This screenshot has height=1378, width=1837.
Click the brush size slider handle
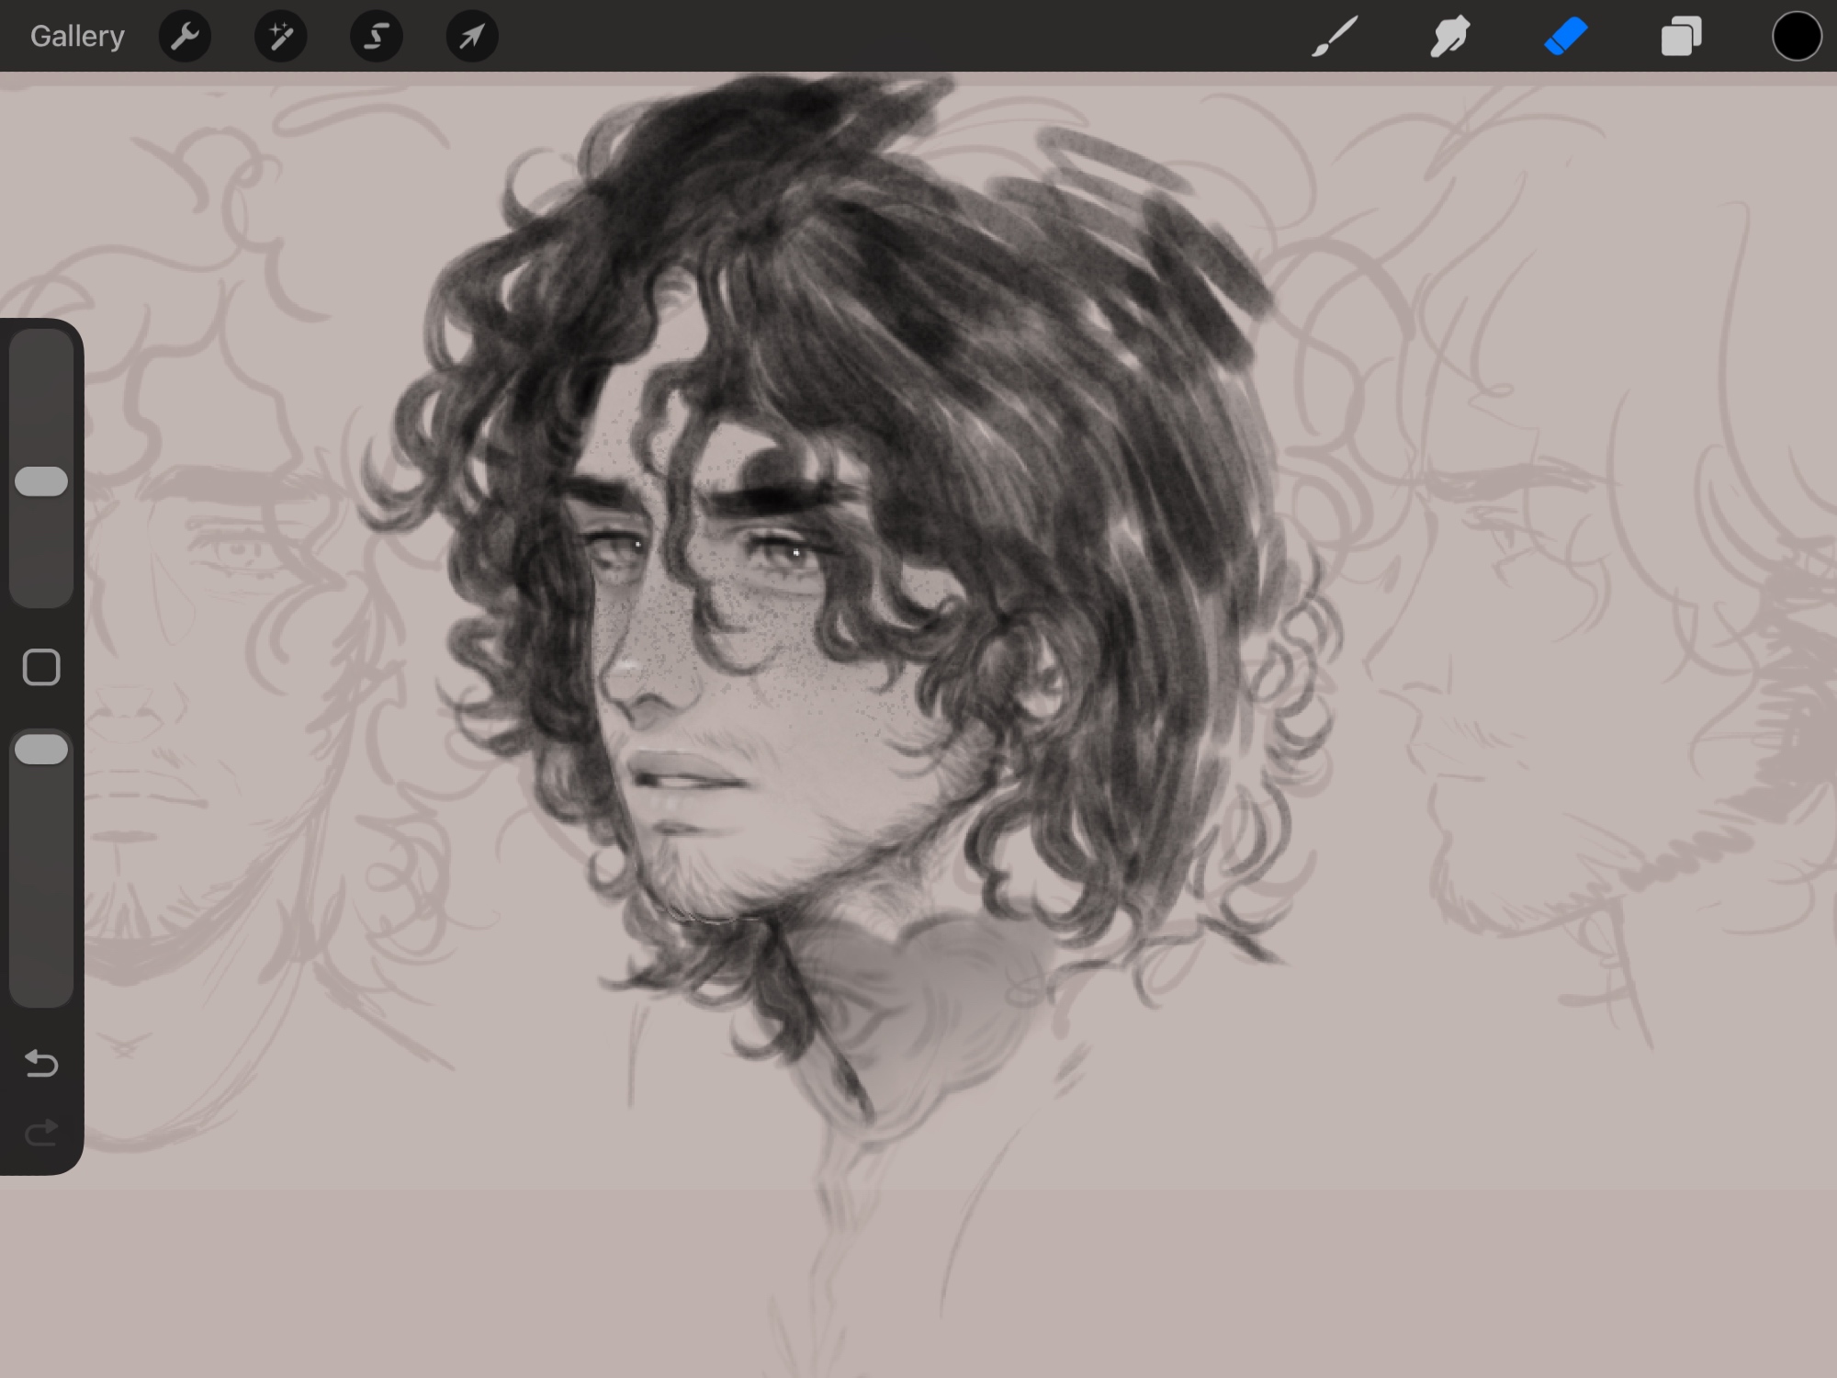pos(41,481)
